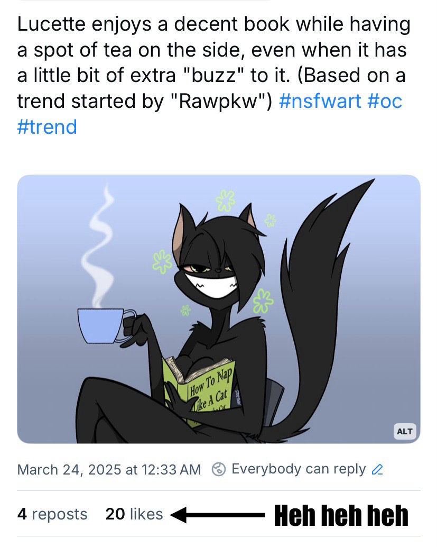Image resolution: width=437 pixels, height=547 pixels.
Task: Click the green flower above the cat's head
Action: pos(226,200)
